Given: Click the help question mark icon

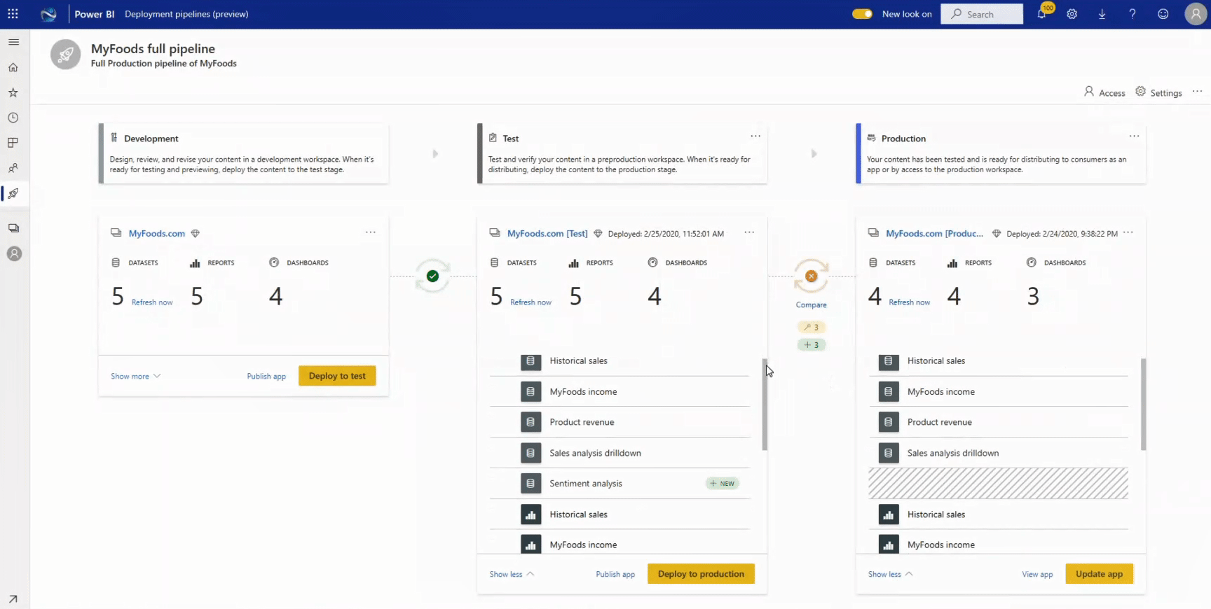Looking at the screenshot, I should point(1133,14).
